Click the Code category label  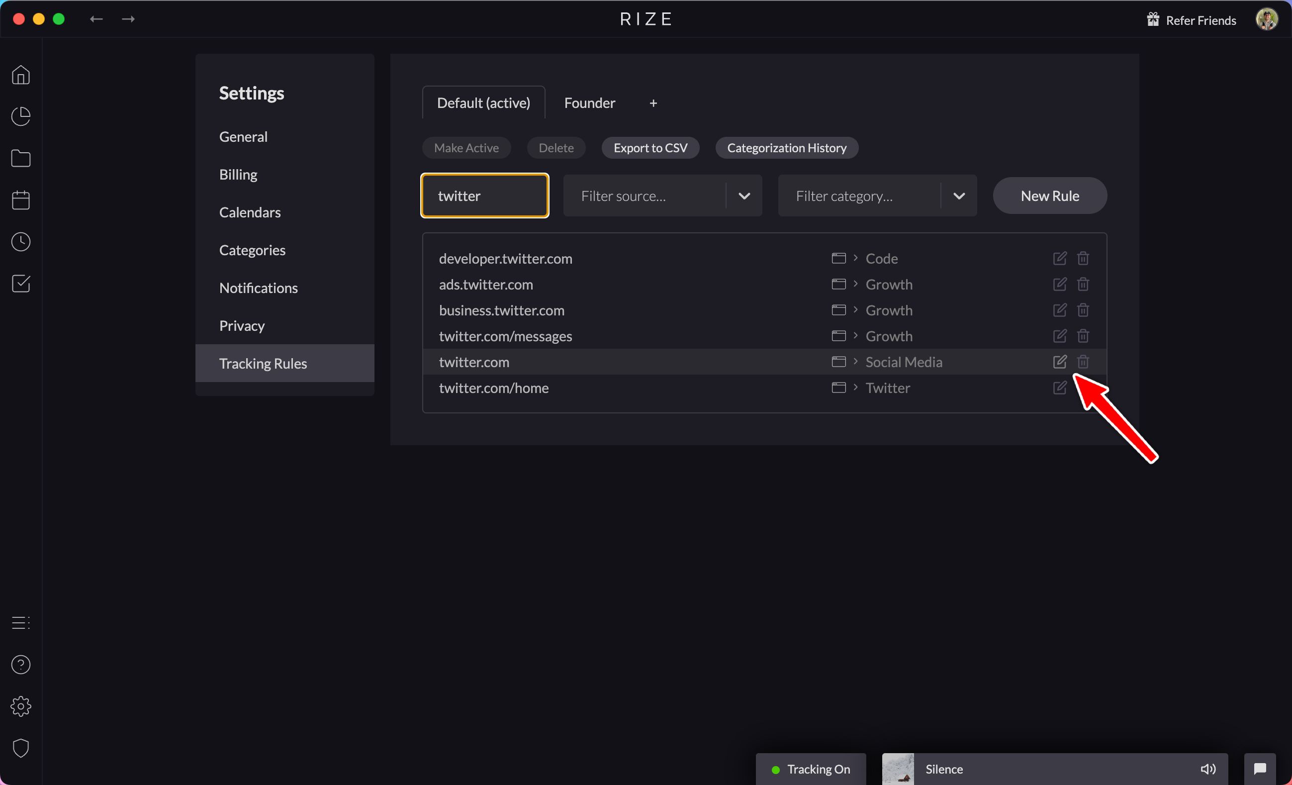point(881,258)
